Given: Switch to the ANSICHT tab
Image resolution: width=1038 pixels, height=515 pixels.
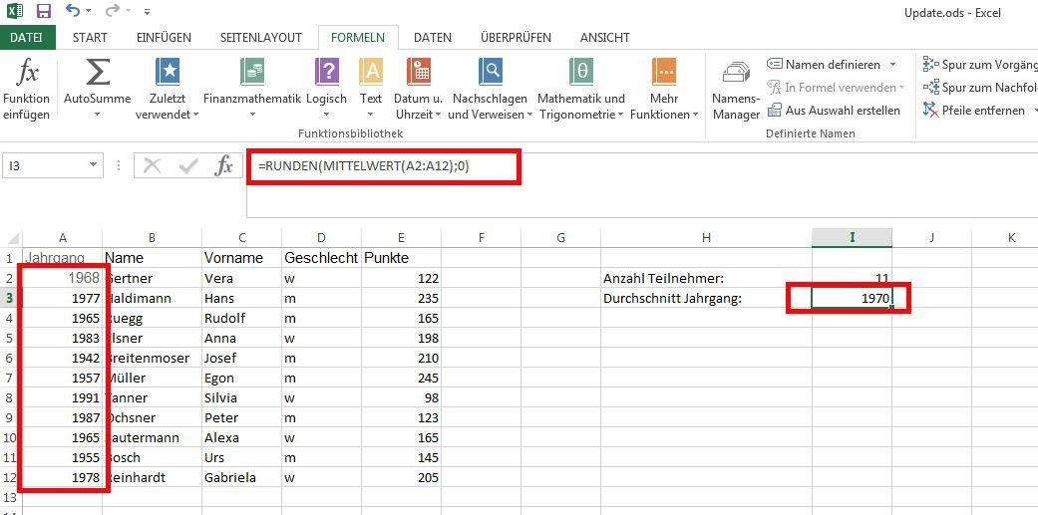Looking at the screenshot, I should 605,38.
